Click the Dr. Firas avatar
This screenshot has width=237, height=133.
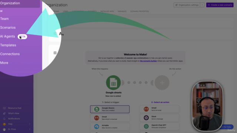point(4,129)
